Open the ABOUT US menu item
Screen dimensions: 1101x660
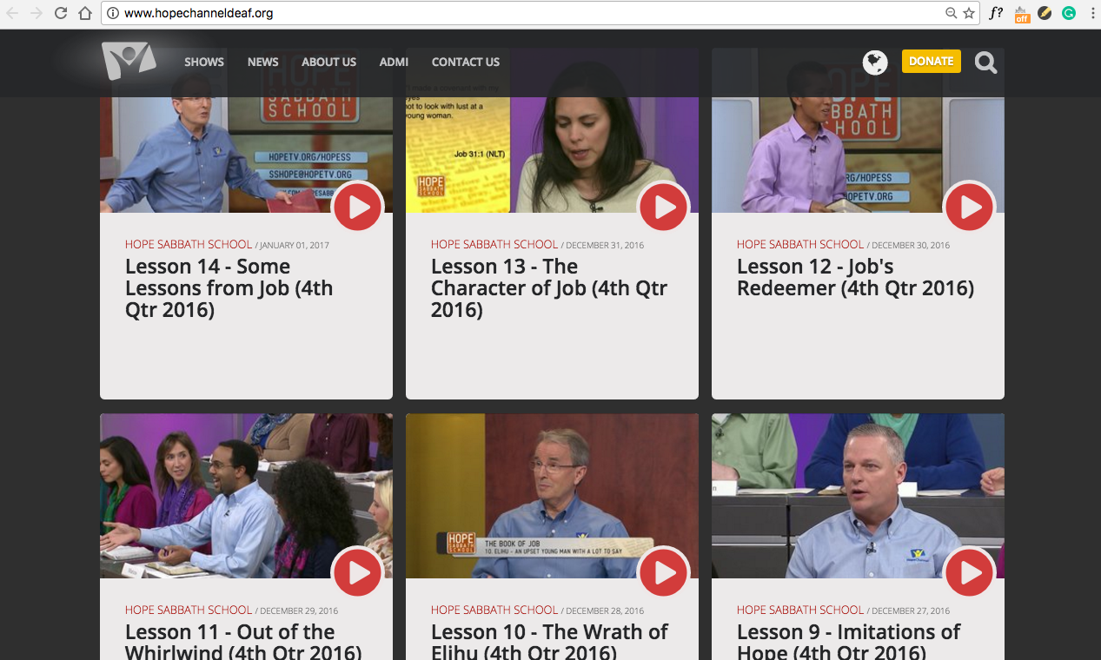[328, 62]
